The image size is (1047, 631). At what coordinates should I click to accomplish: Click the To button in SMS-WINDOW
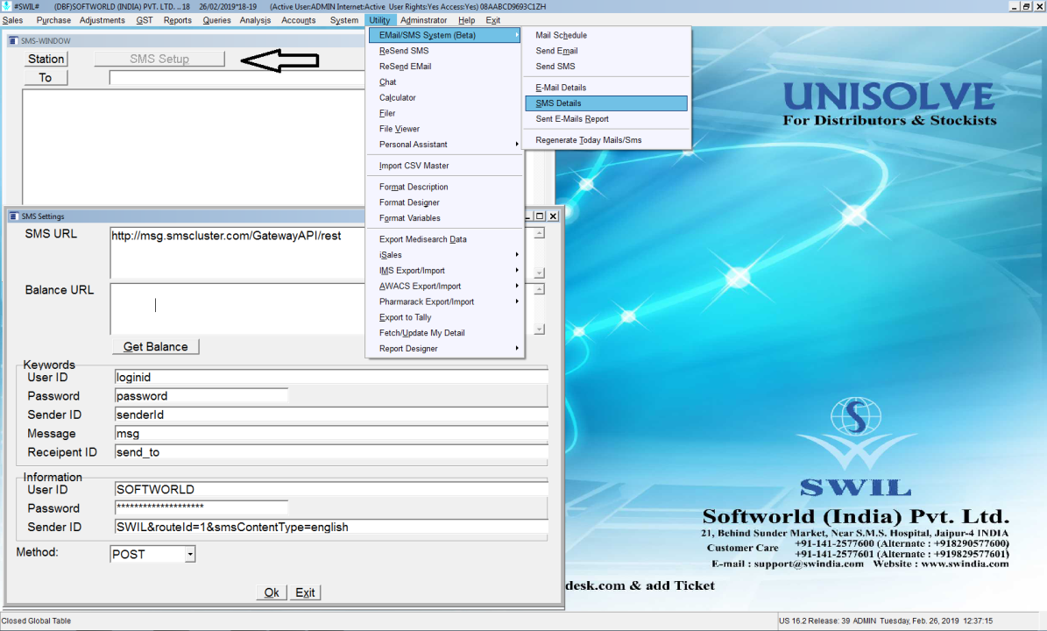[46, 78]
